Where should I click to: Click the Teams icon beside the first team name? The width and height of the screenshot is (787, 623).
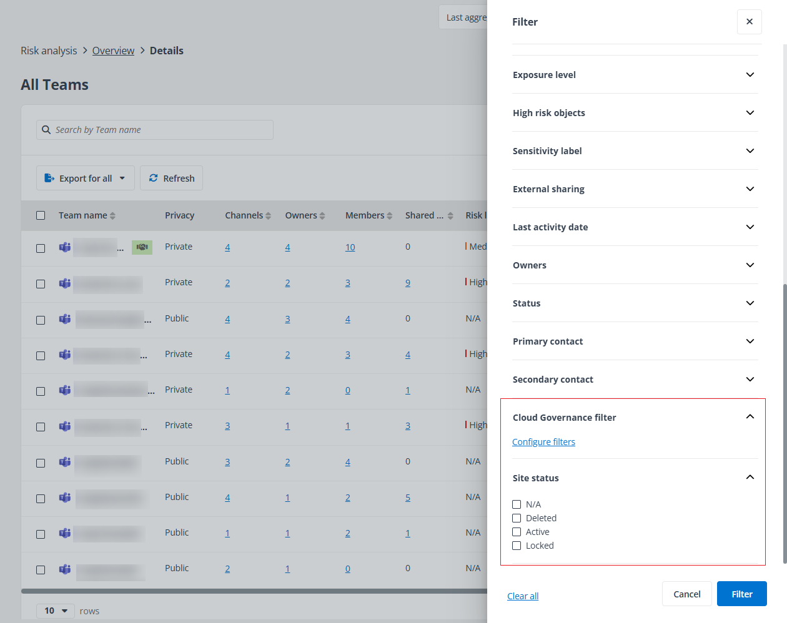click(64, 247)
